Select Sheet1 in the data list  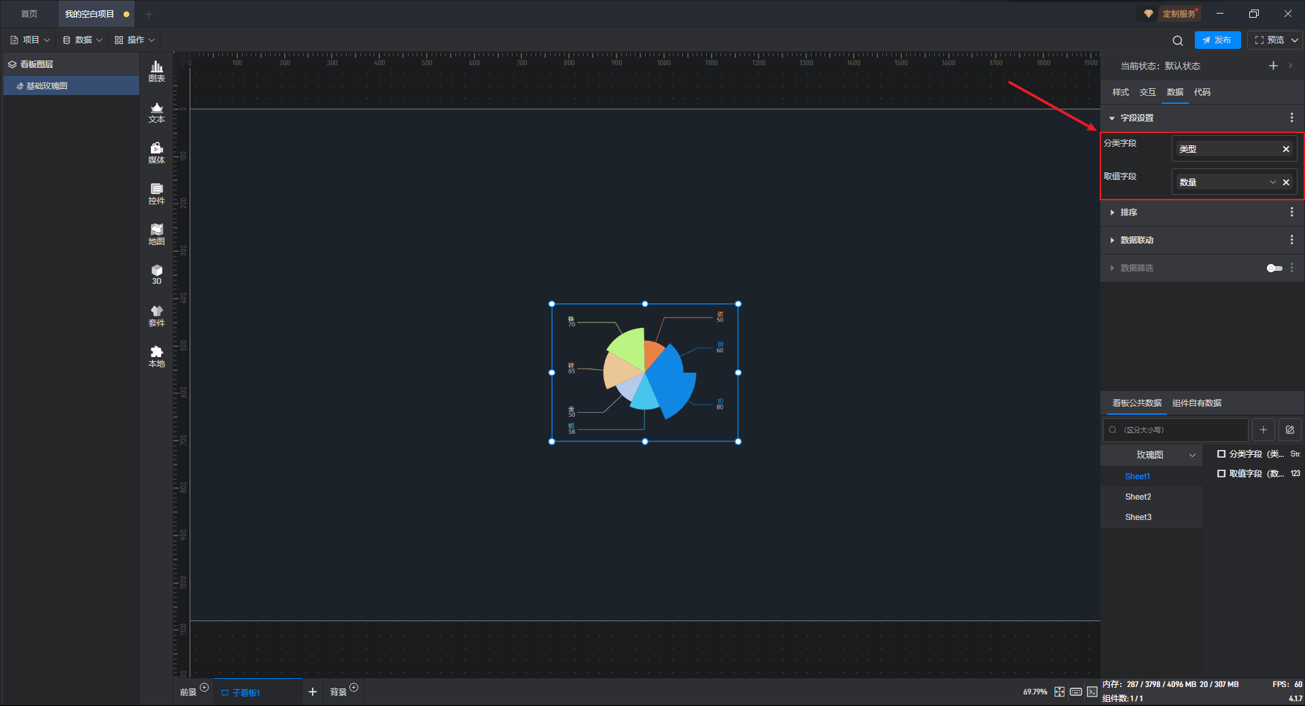tap(1137, 477)
